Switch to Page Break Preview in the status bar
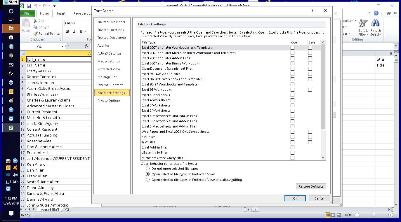This screenshot has height=222, width=401. click(339, 215)
